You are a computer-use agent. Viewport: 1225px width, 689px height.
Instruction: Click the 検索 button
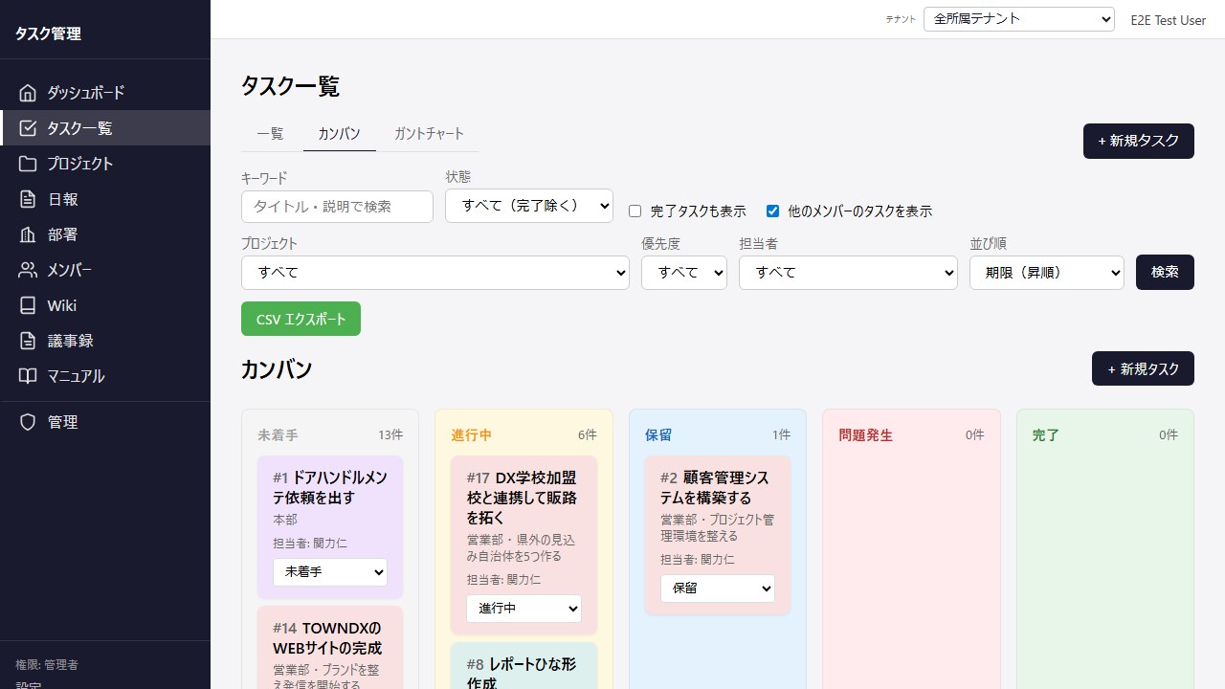(x=1165, y=273)
